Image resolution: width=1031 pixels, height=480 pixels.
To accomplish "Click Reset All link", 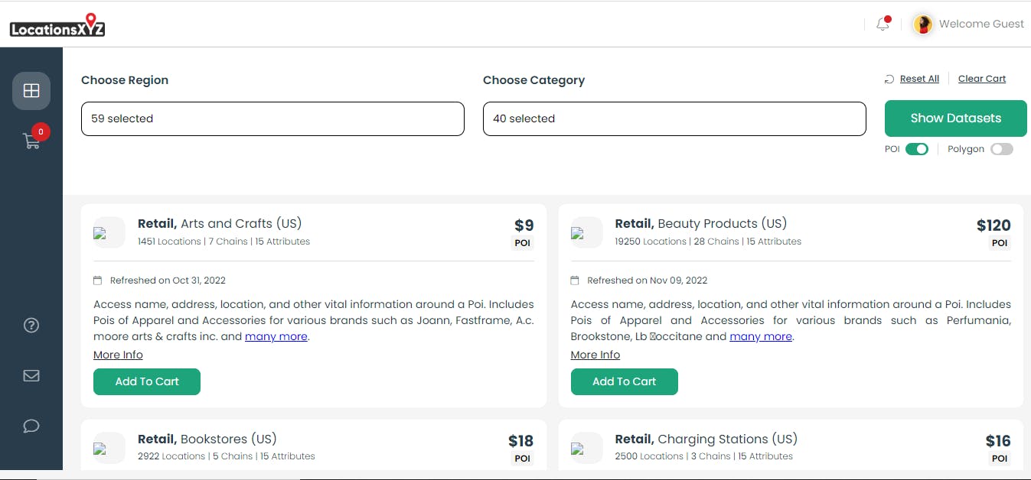I will 919,79.
